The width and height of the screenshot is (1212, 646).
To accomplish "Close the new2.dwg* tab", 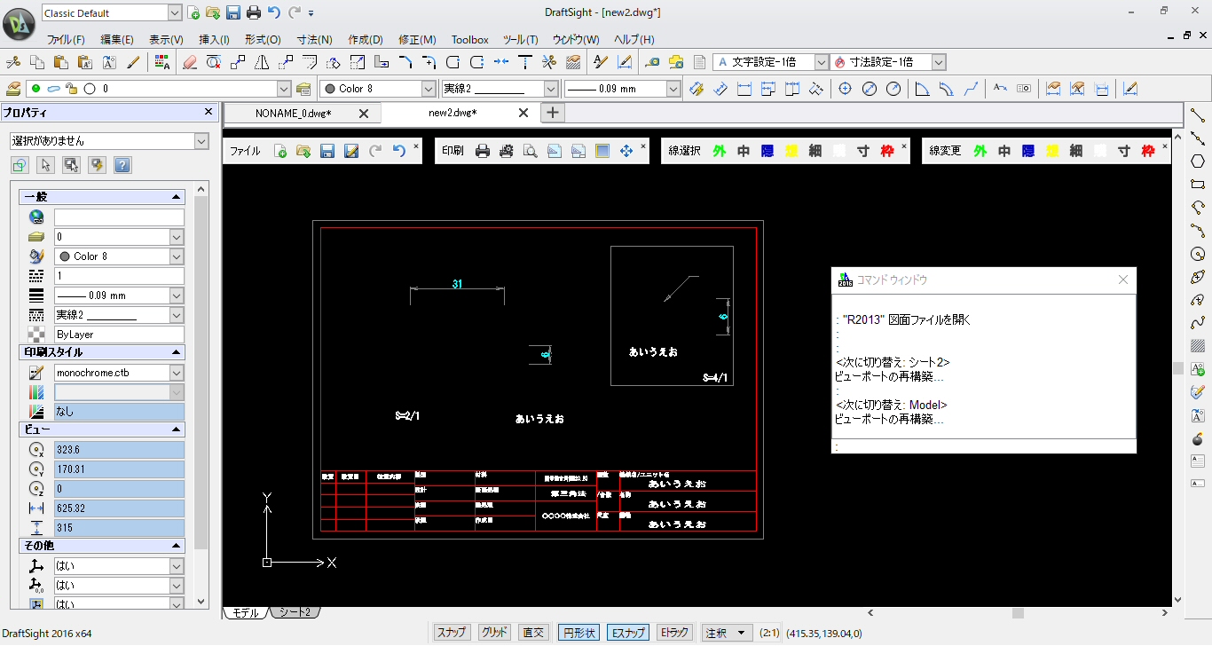I will pos(523,113).
